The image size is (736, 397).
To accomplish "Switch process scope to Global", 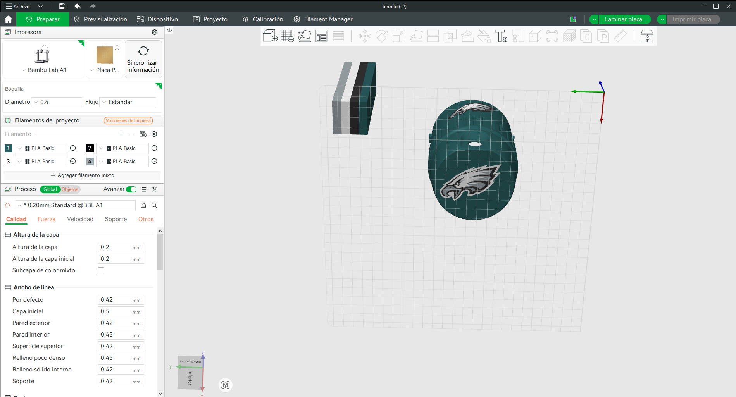I will point(50,189).
